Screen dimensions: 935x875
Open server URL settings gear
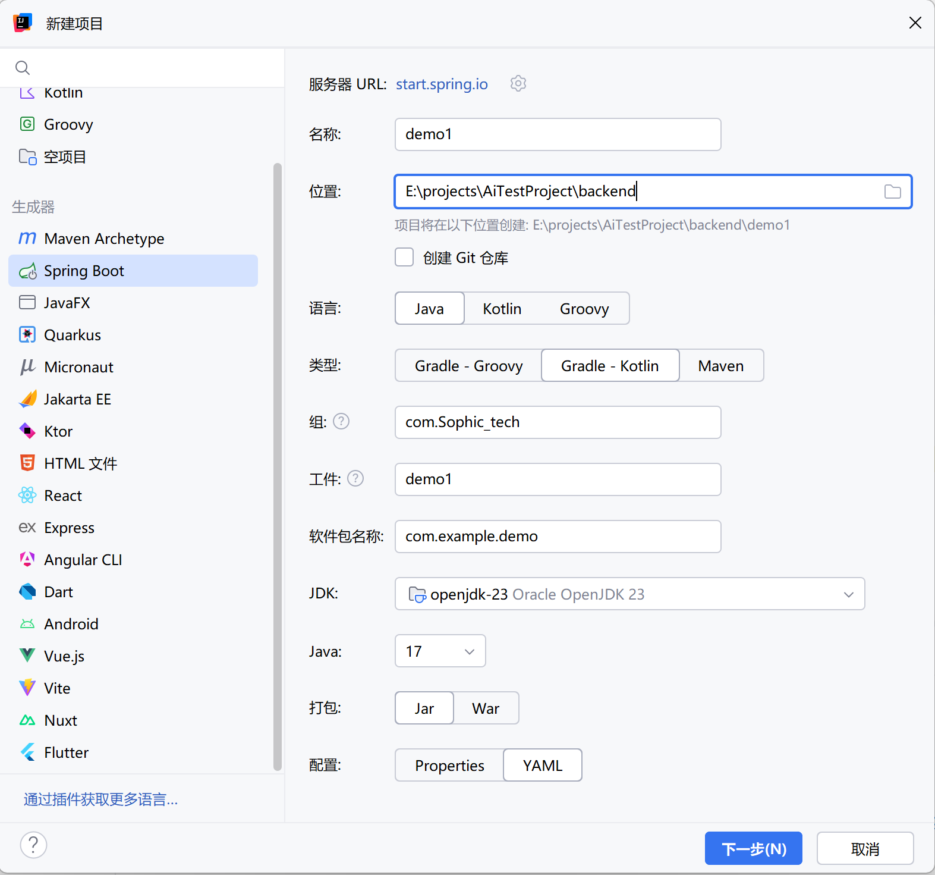518,83
